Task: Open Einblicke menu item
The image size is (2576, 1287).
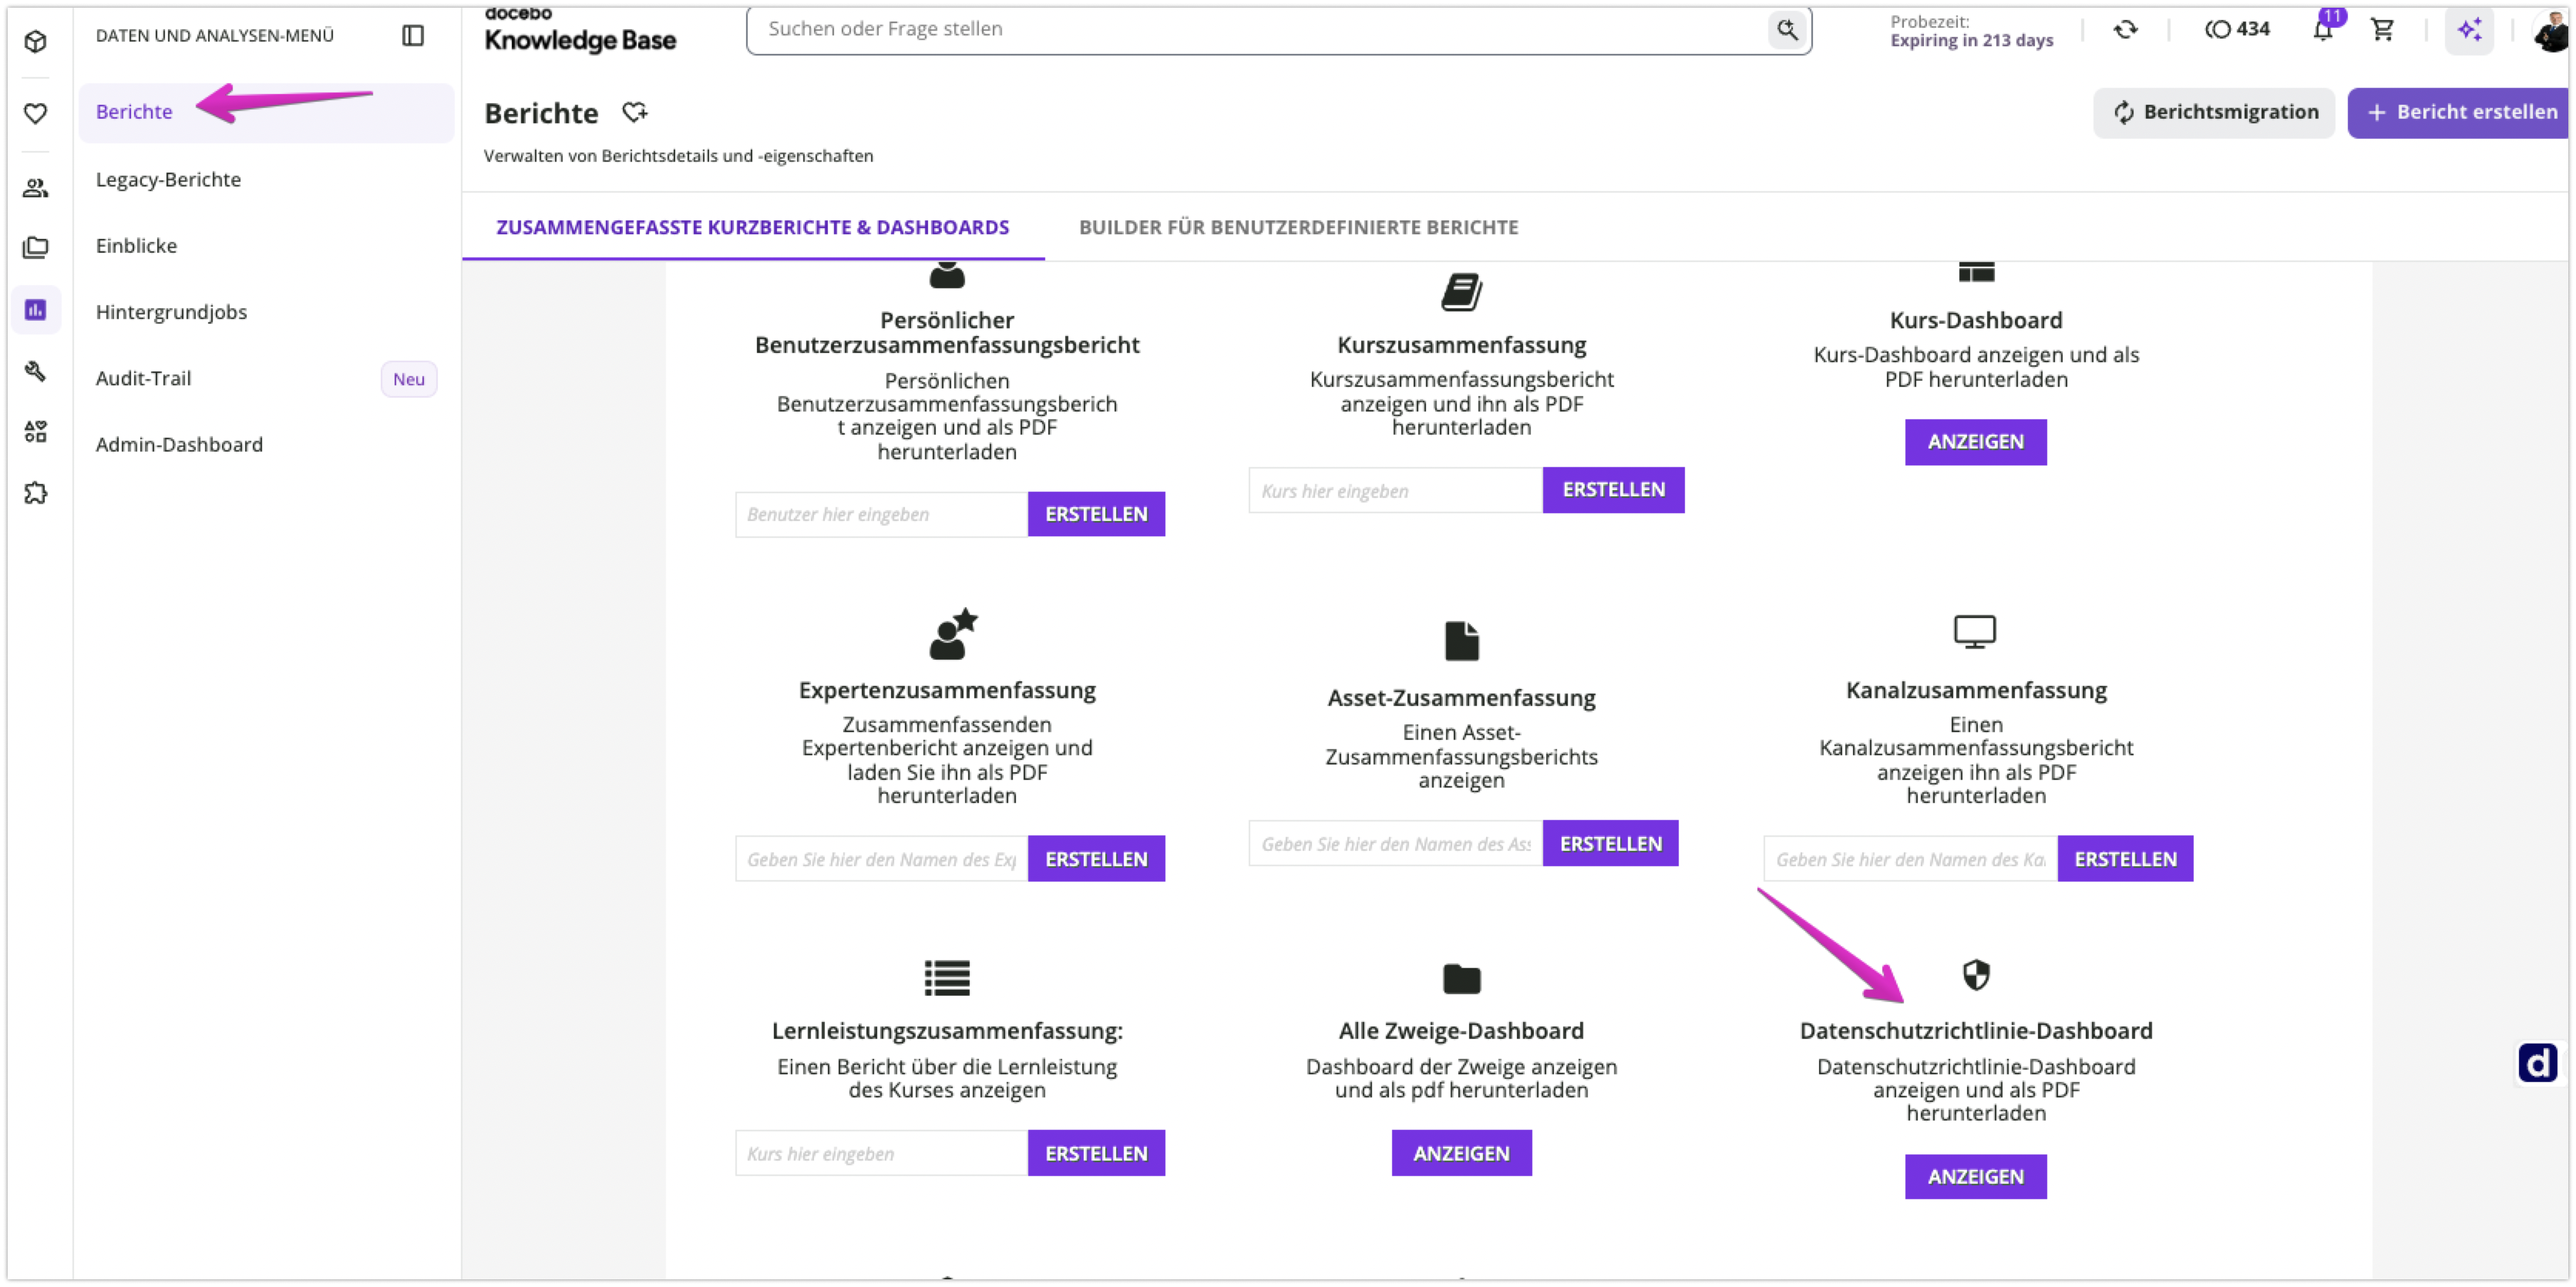Action: click(x=136, y=245)
